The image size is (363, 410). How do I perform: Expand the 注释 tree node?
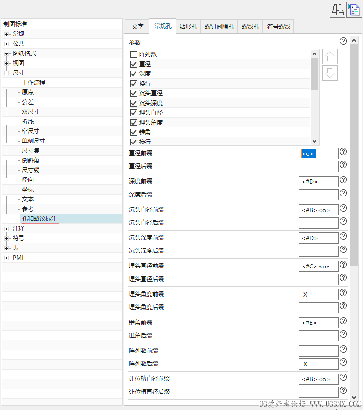tap(6, 229)
